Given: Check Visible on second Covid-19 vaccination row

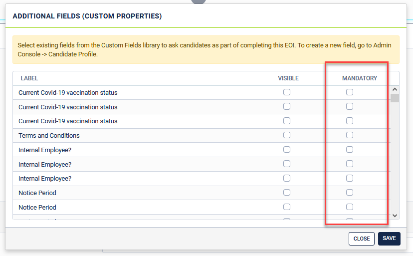Looking at the screenshot, I should pos(287,106).
